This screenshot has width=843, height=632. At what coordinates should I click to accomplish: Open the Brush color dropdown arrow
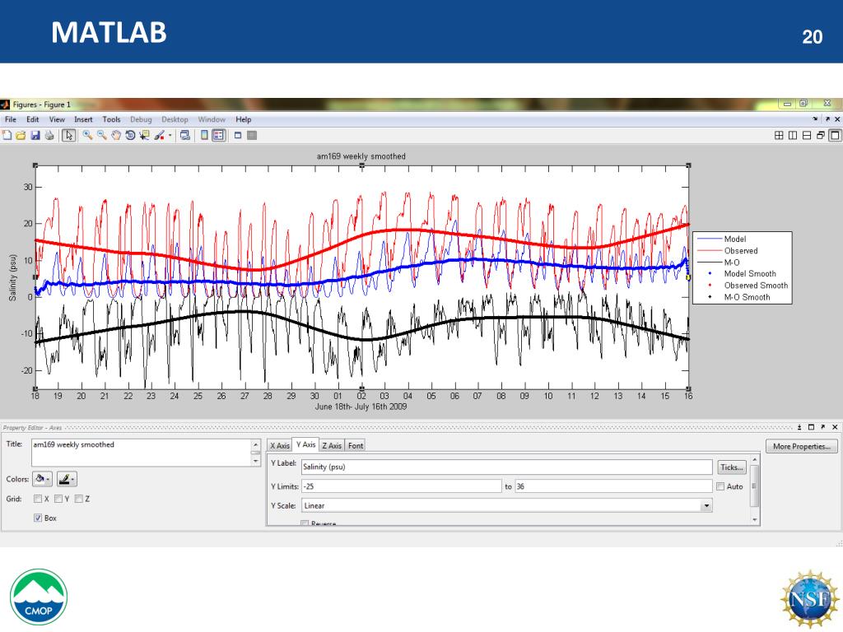(x=170, y=136)
